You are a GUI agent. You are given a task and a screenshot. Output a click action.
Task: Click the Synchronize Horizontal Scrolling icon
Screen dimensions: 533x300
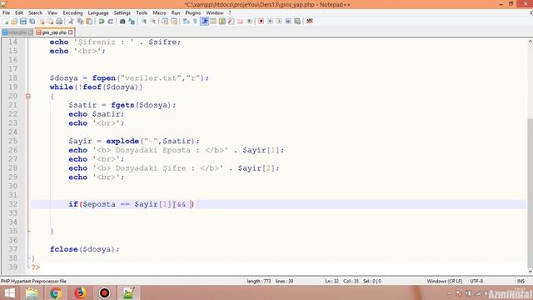tap(174, 22)
